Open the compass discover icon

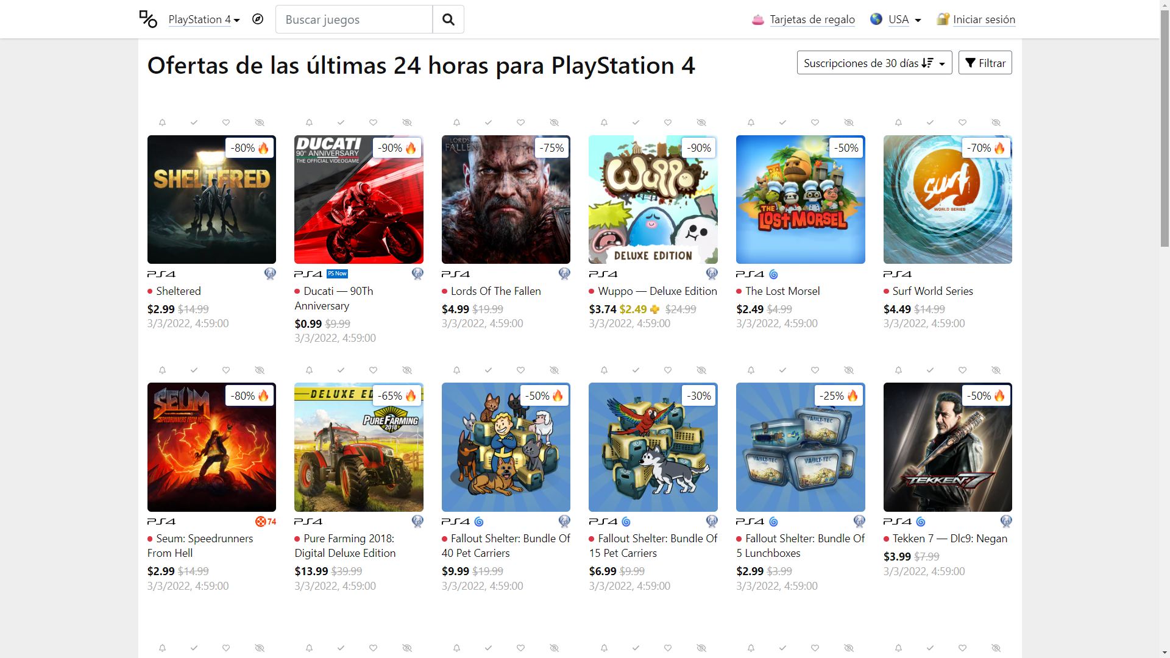(258, 19)
